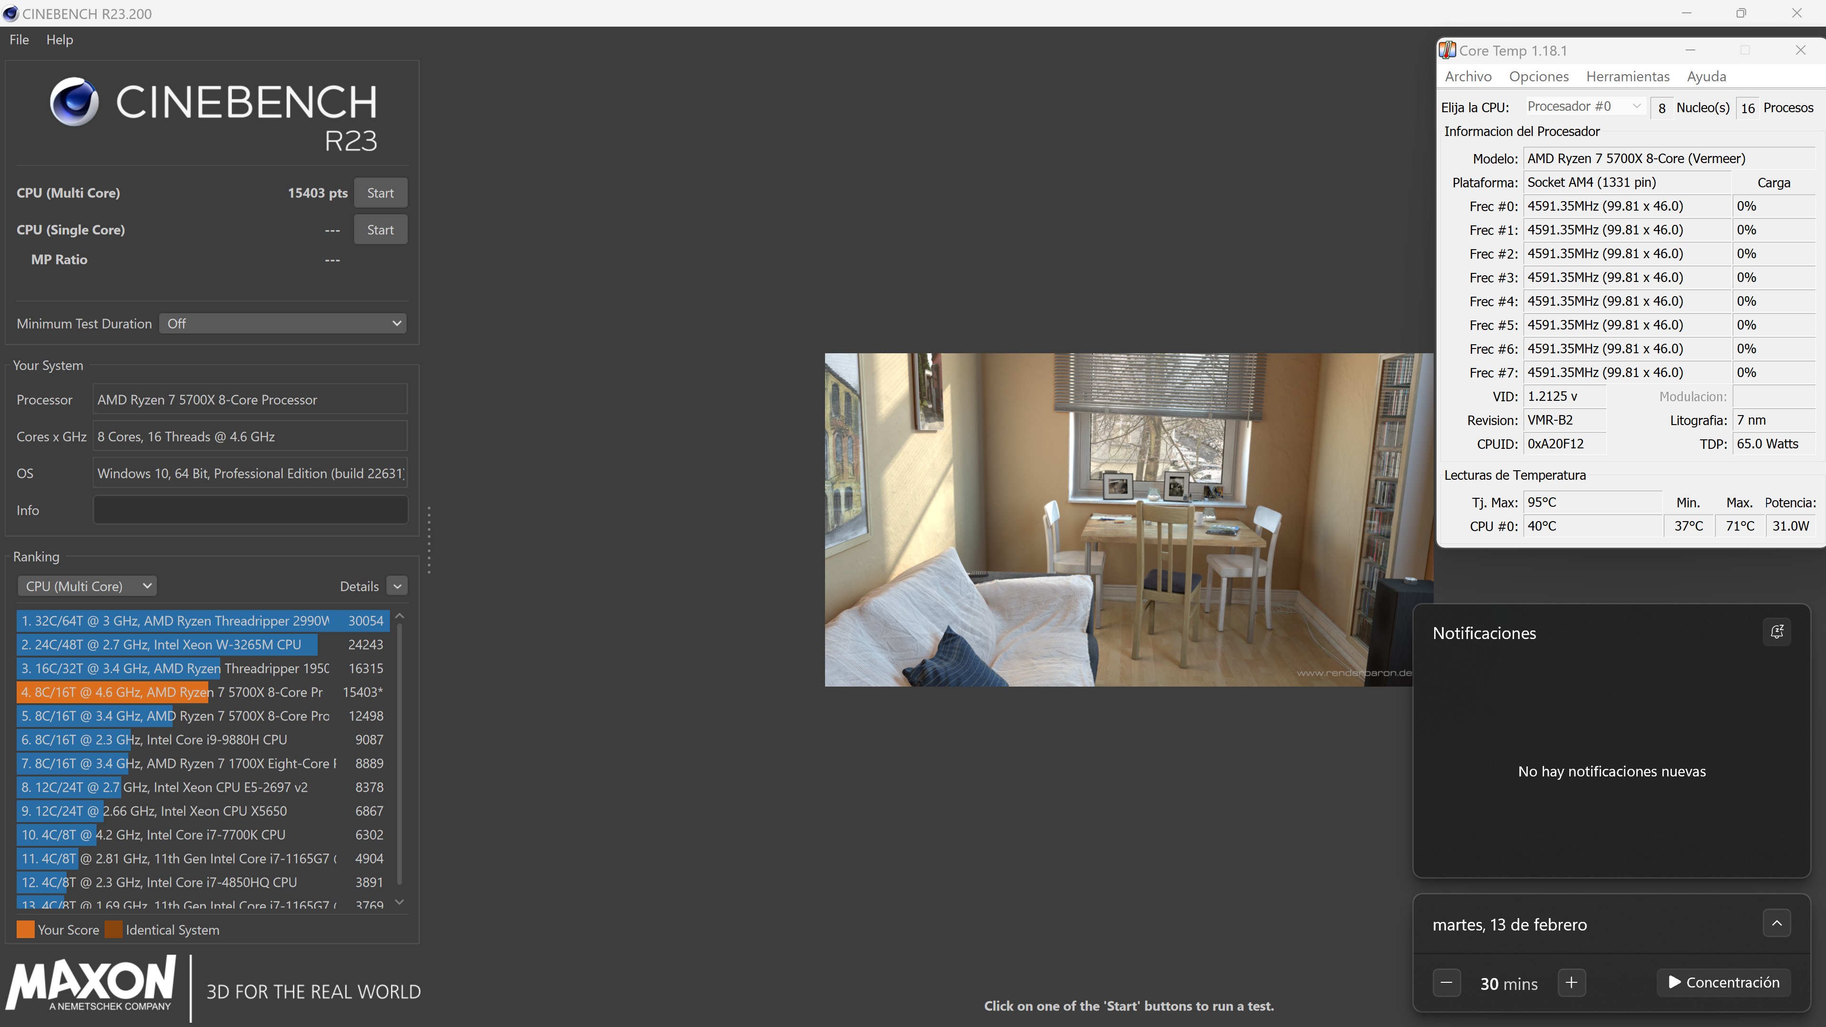Viewport: 1826px width, 1027px height.
Task: Click the Processor field in Your System
Action: (x=250, y=400)
